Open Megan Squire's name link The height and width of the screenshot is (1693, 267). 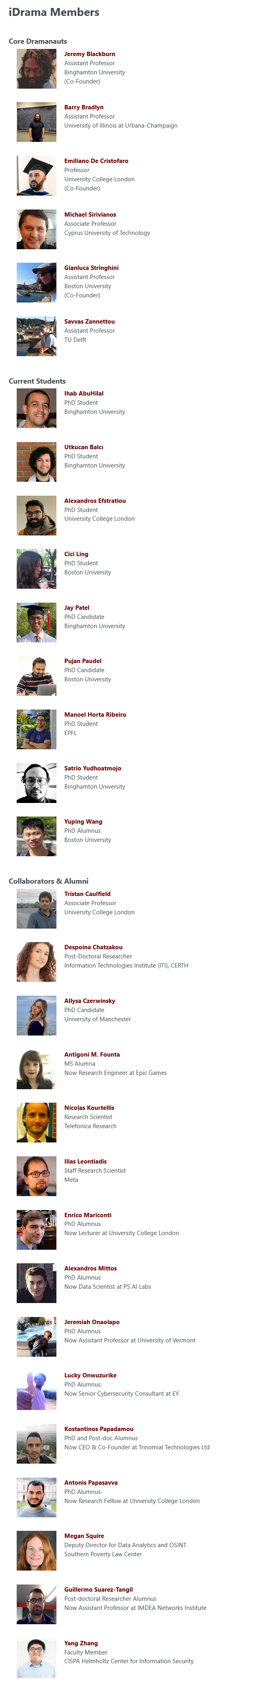tap(84, 1536)
